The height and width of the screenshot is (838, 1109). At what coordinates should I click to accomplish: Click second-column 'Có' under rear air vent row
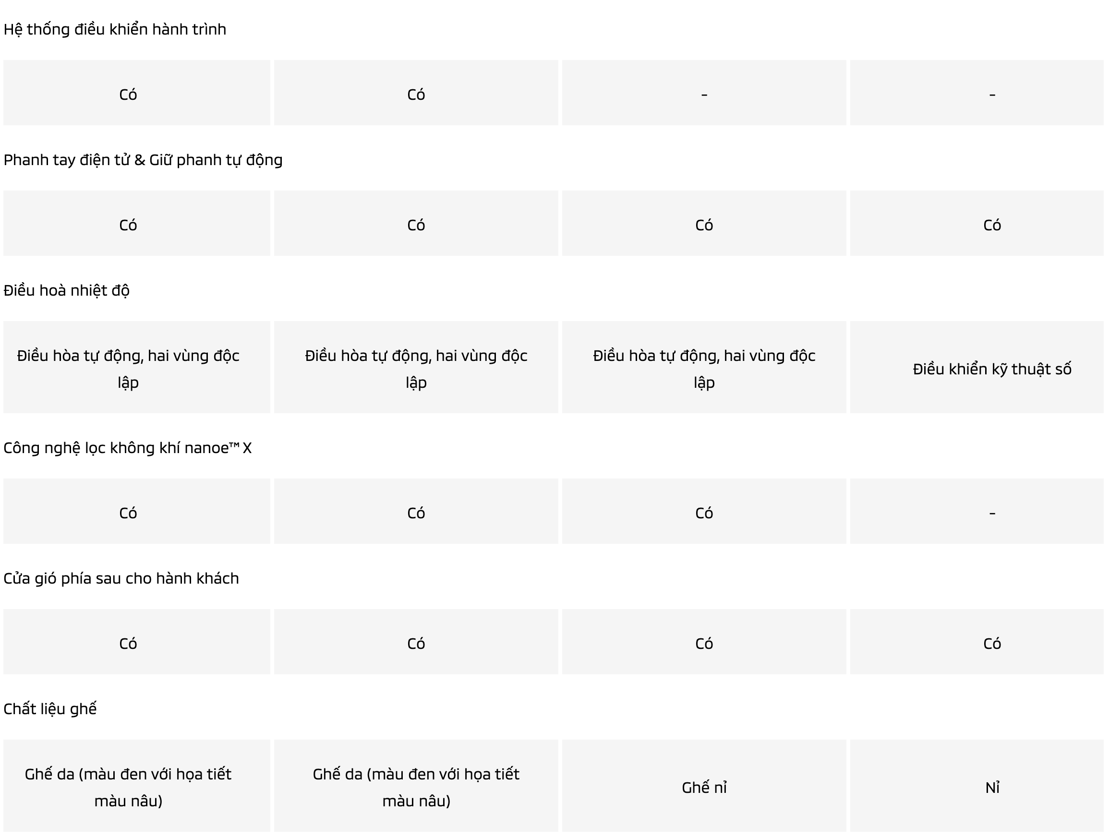click(416, 644)
